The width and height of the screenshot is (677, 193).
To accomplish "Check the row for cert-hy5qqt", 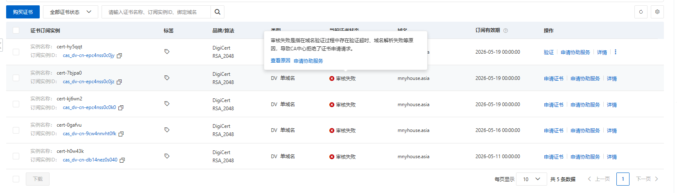I will 16,52.
